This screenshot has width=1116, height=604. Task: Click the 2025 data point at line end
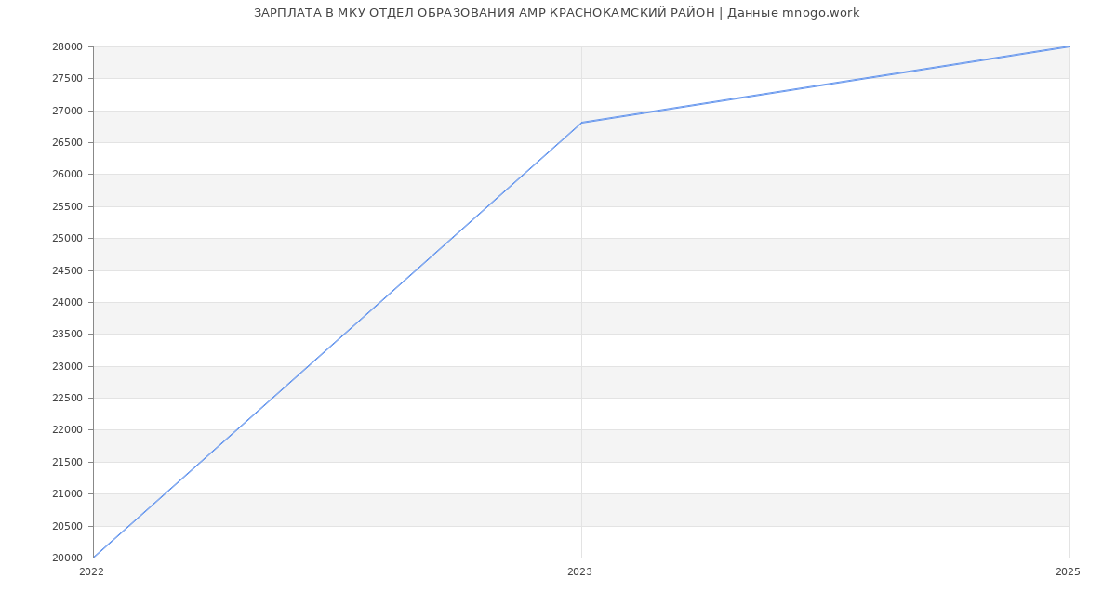[x=1069, y=46]
